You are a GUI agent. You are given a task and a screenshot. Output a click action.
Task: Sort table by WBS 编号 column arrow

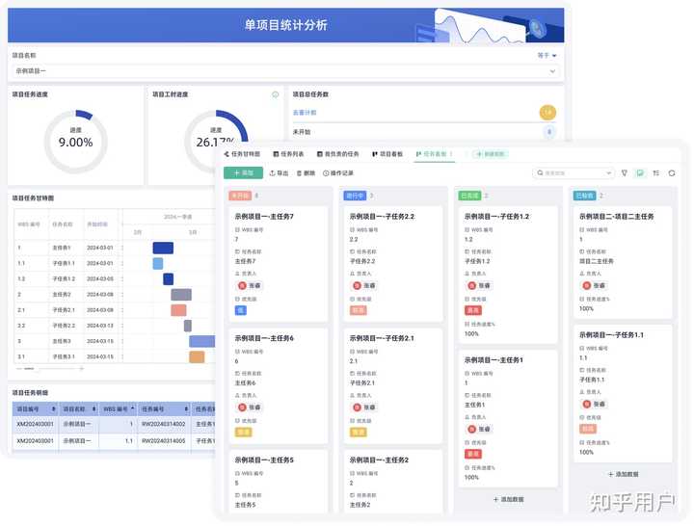(x=132, y=408)
